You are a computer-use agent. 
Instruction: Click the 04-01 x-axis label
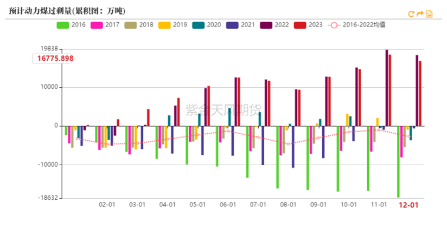click(167, 205)
